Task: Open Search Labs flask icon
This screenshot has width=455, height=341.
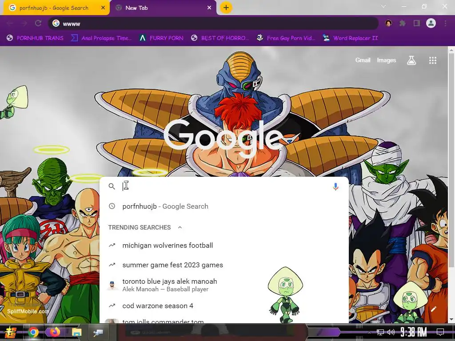Action: [411, 60]
